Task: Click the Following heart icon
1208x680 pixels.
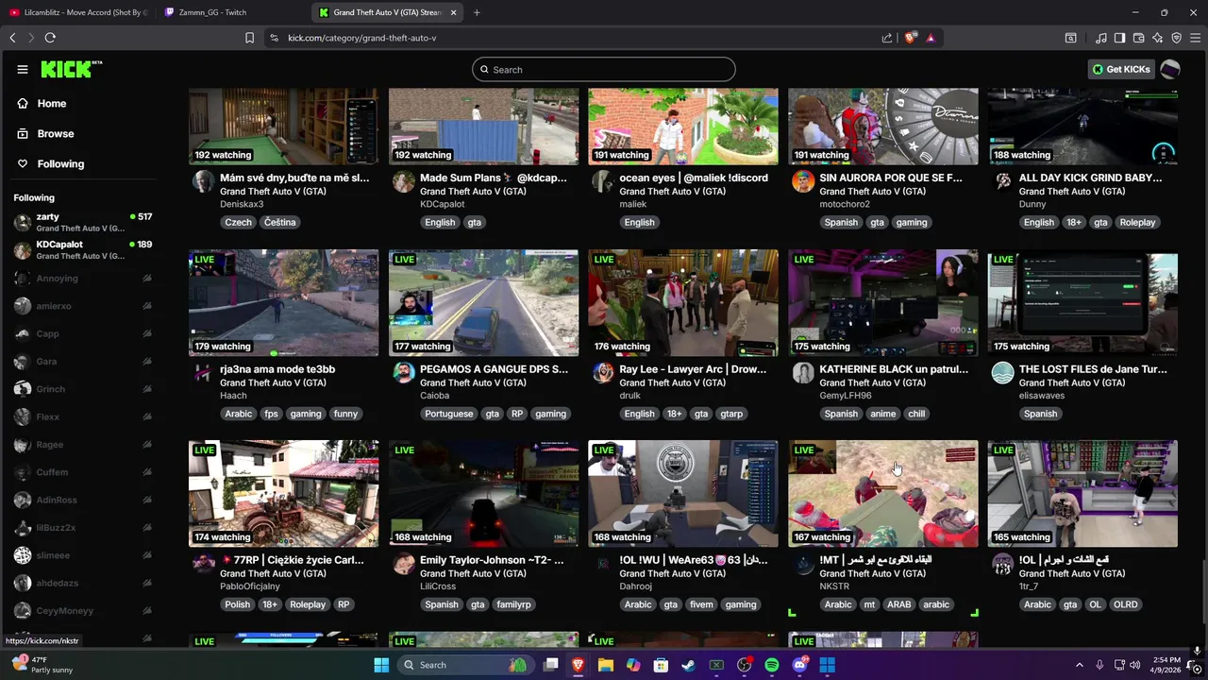Action: pos(23,163)
